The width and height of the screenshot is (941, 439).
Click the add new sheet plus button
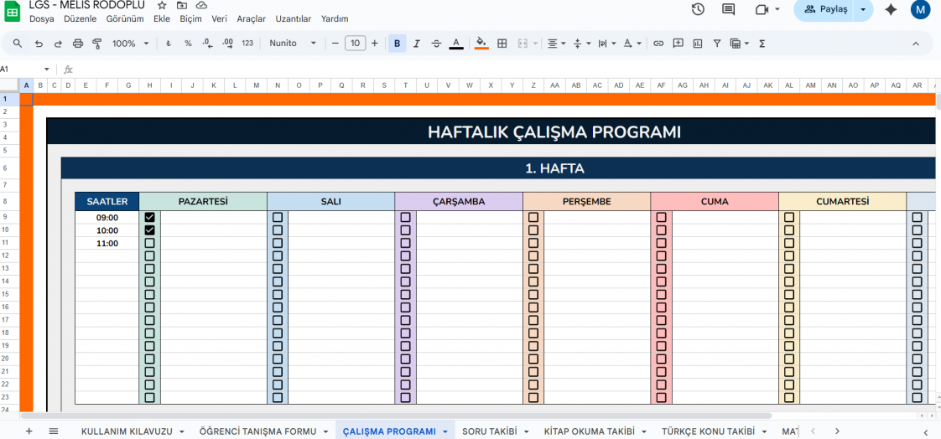29,431
